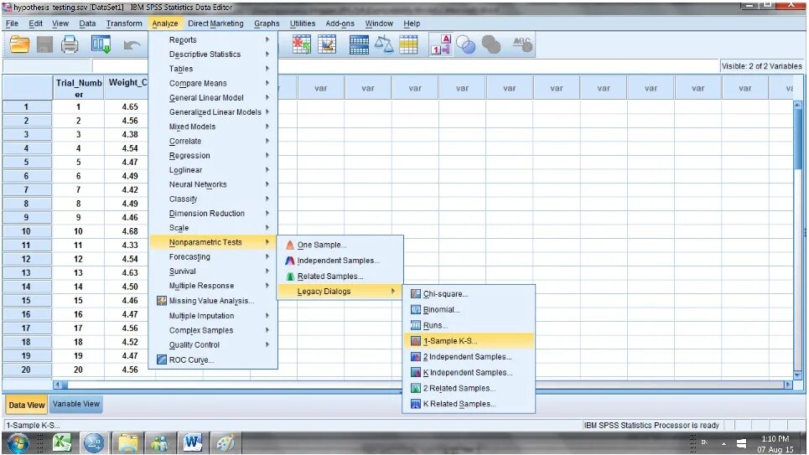Click the Weight Cases scale icon
Viewport: 809px width, 455px height.
[x=383, y=45]
